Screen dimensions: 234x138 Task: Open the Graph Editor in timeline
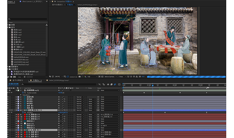119,85
